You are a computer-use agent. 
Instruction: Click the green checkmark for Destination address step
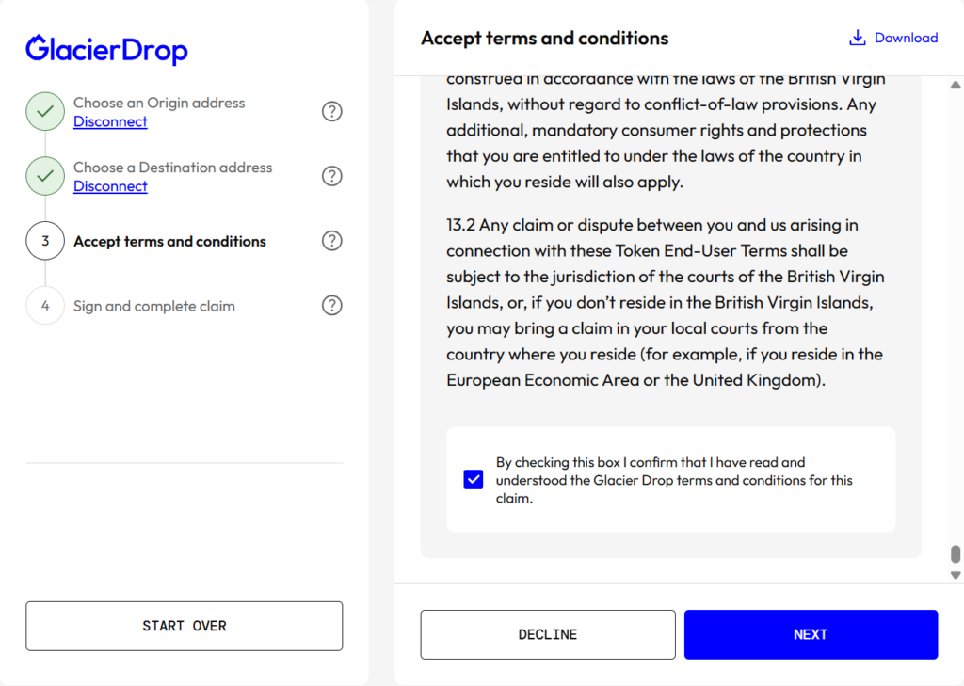point(45,176)
